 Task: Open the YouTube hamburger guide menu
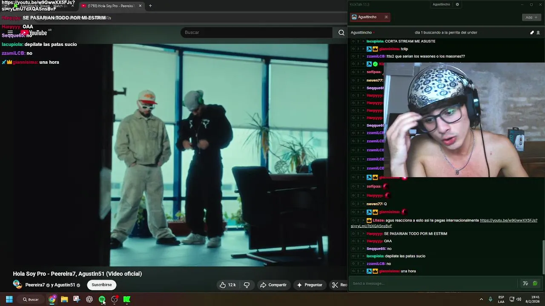pos(10,33)
